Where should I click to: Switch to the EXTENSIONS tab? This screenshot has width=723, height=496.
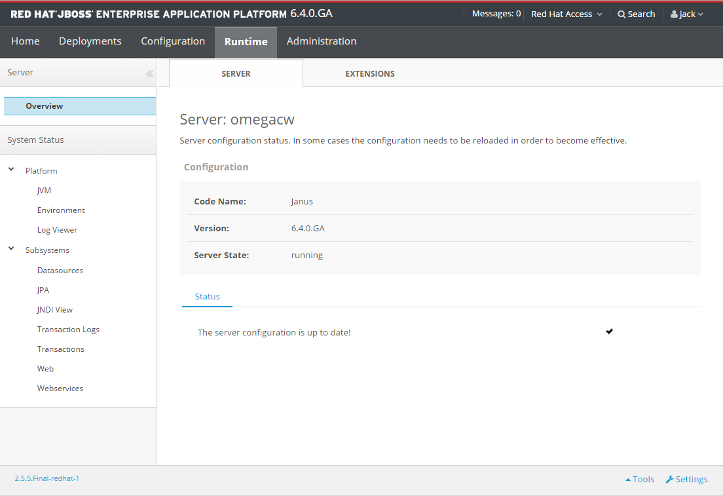[370, 73]
